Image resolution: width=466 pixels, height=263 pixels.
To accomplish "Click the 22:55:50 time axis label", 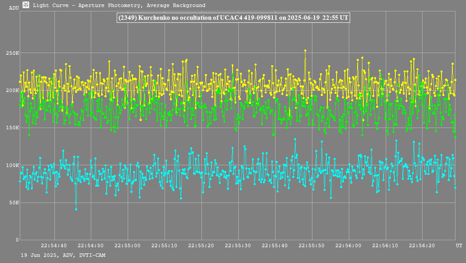I will [x=312, y=245].
